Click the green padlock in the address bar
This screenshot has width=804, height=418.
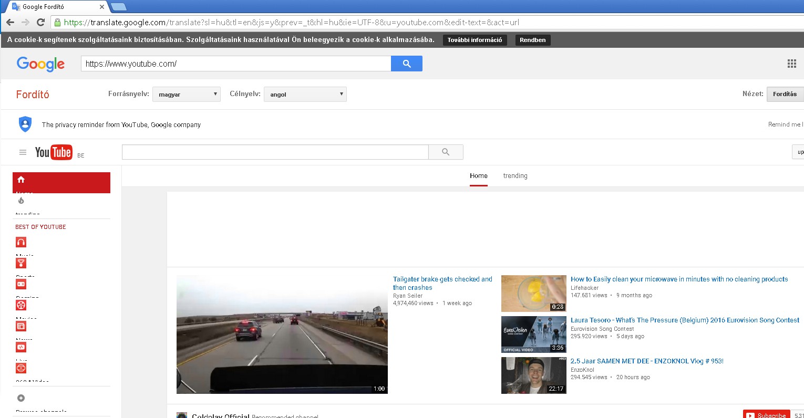58,22
